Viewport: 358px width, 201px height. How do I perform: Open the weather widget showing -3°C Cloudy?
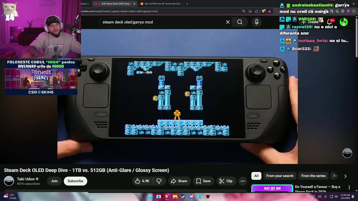10,197
